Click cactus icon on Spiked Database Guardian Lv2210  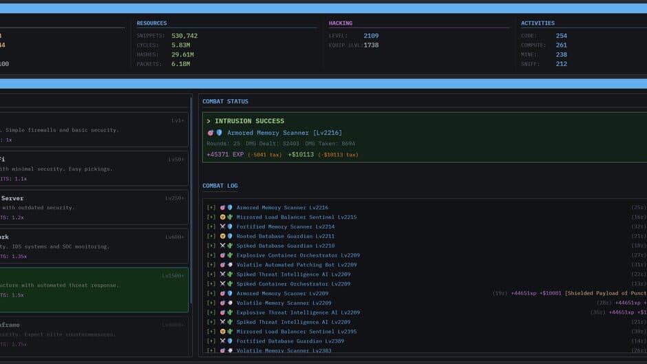coord(229,246)
